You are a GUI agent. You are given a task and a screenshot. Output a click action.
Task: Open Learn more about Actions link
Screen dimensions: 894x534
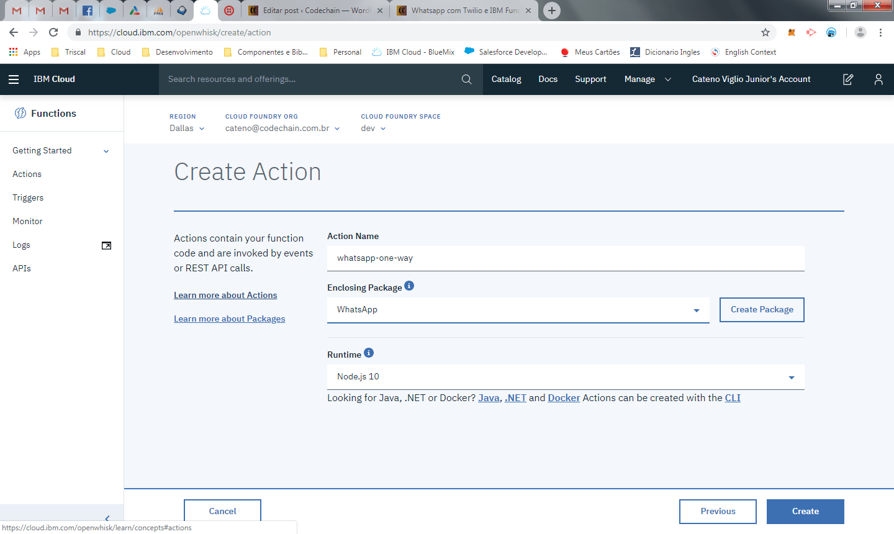(x=225, y=295)
